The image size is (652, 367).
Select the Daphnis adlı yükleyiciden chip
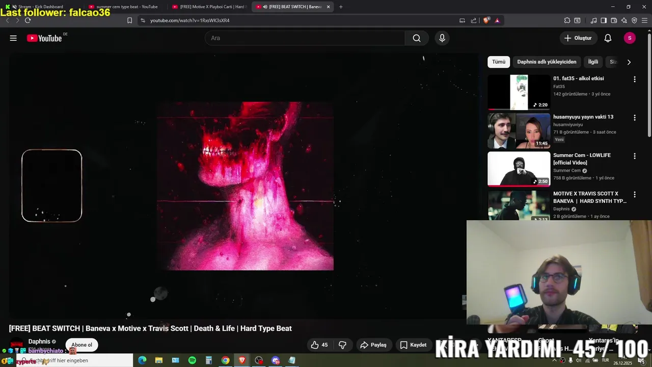547,62
